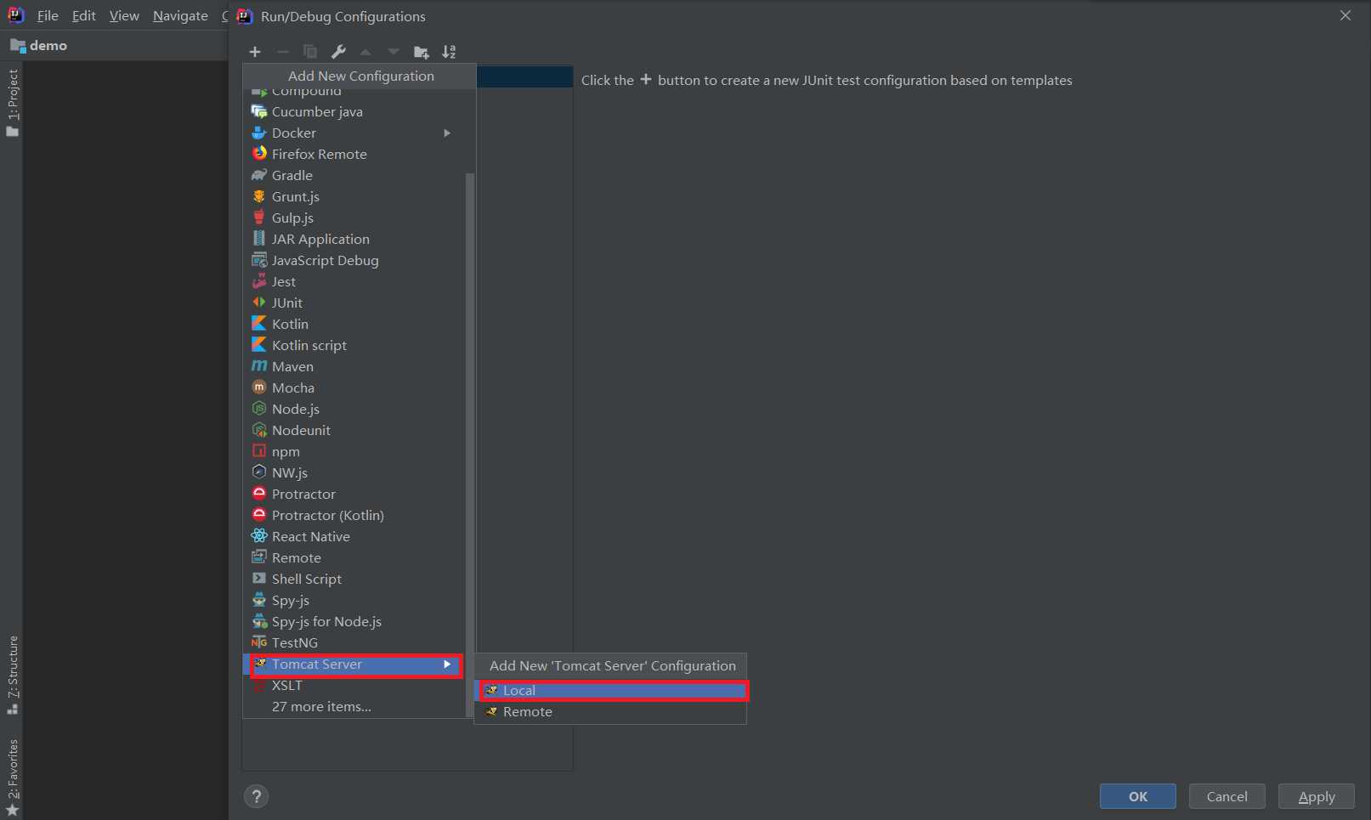Open the Favorites tool window tab
Viewport: 1371px width, 820px height.
click(x=12, y=777)
